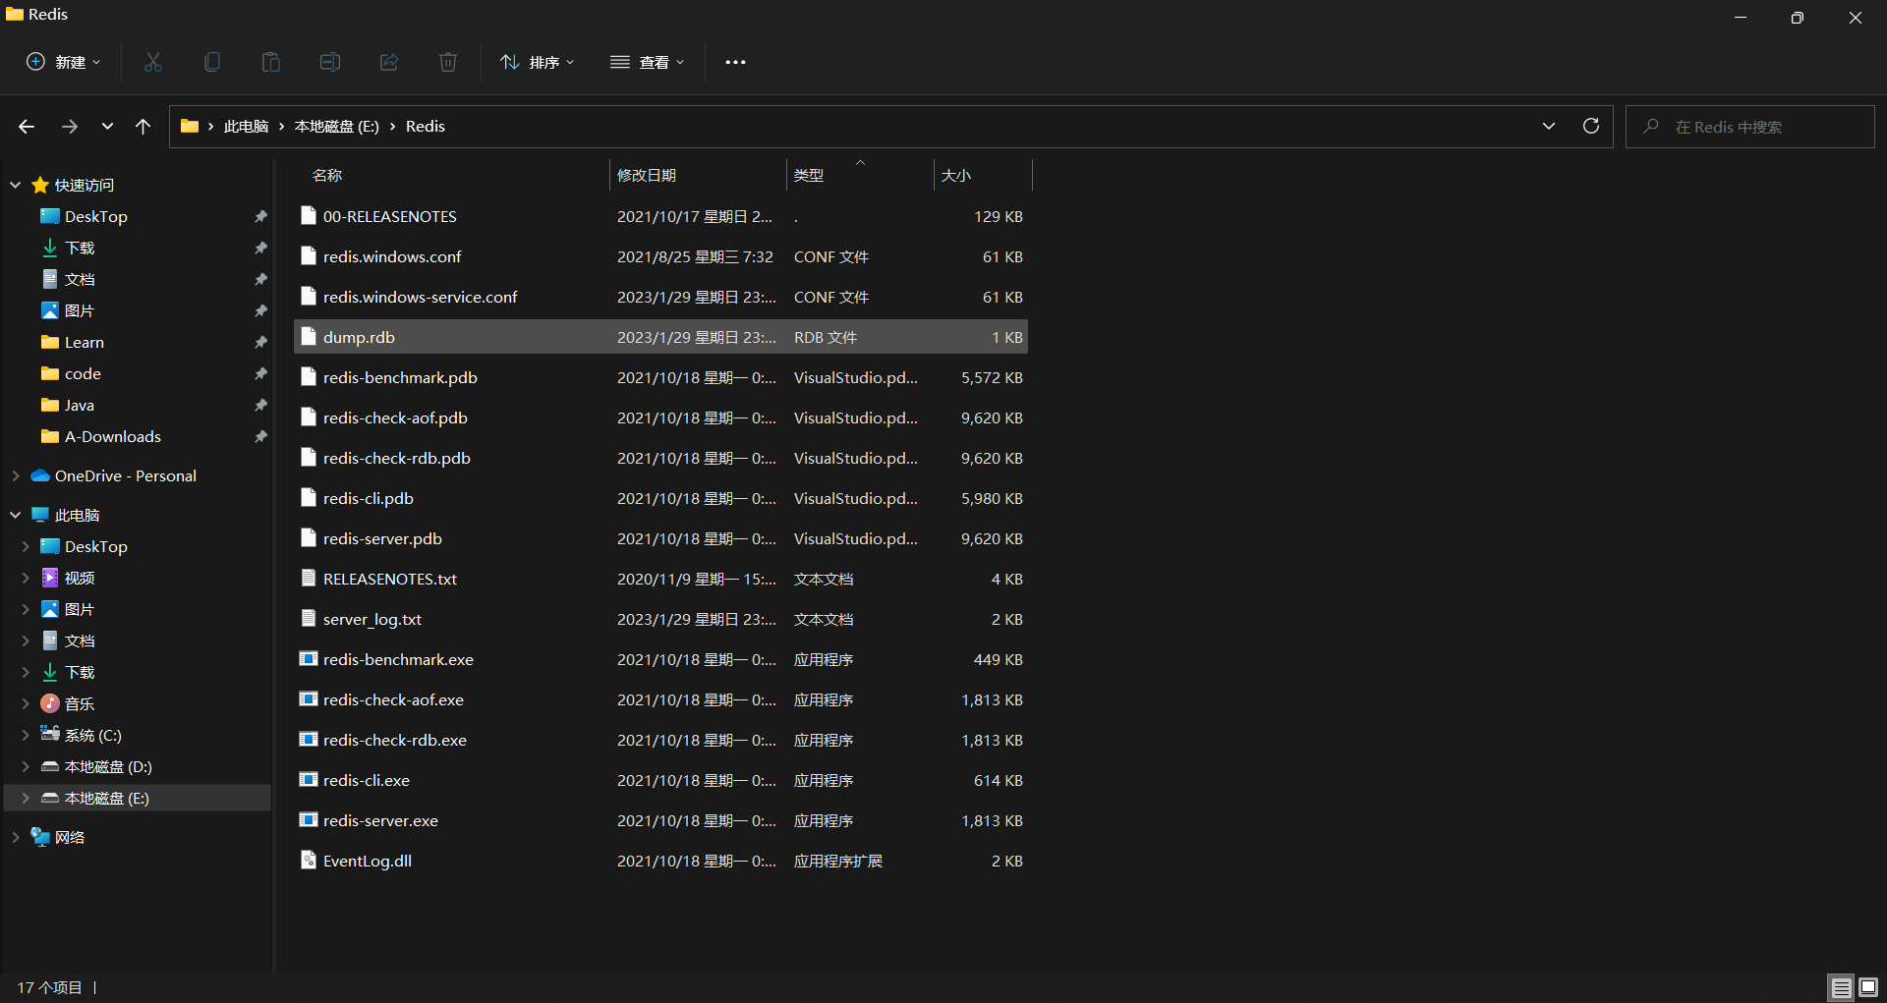The width and height of the screenshot is (1887, 1003).
Task: Select redis-benchmark.pdb file
Action: pos(660,377)
